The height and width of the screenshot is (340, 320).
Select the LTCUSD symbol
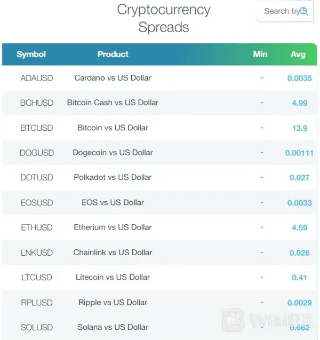click(x=37, y=277)
